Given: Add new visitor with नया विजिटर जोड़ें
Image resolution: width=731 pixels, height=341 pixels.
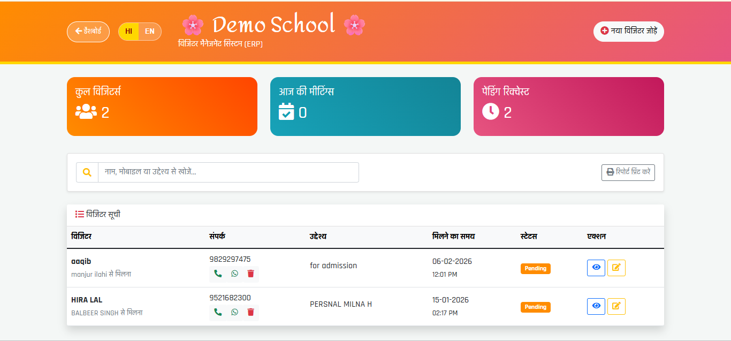Looking at the screenshot, I should click(629, 31).
